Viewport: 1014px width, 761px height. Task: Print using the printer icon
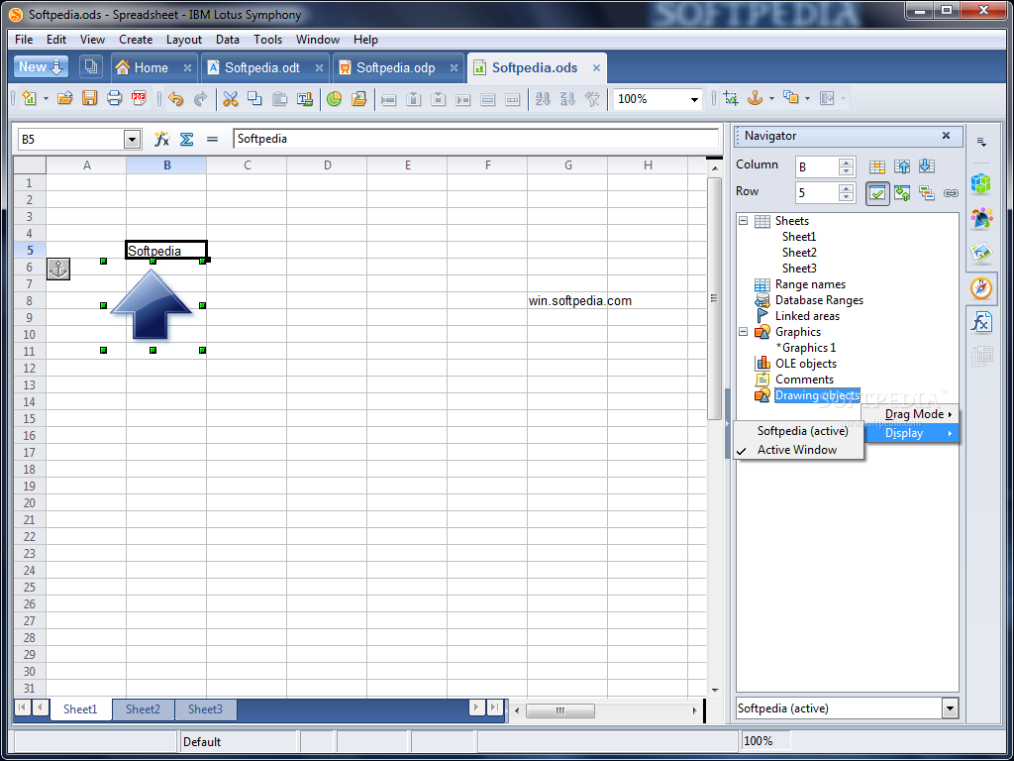point(115,98)
